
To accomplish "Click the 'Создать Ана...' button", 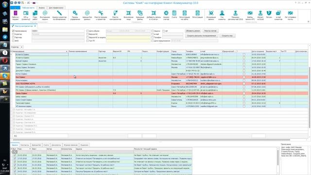I will click(227, 35).
